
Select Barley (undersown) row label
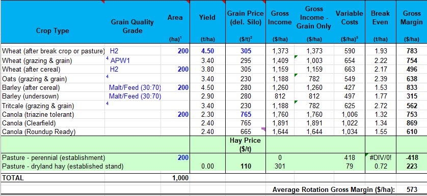coord(30,96)
